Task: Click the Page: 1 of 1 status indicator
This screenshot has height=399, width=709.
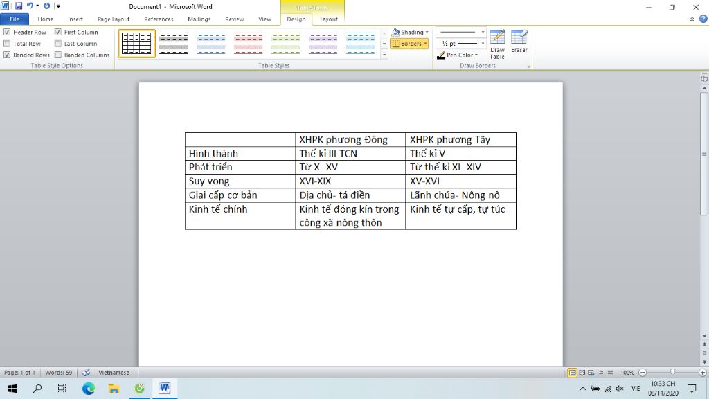Action: tap(19, 373)
